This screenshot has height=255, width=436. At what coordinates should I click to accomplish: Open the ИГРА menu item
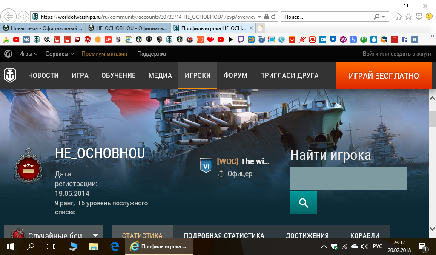coord(80,76)
